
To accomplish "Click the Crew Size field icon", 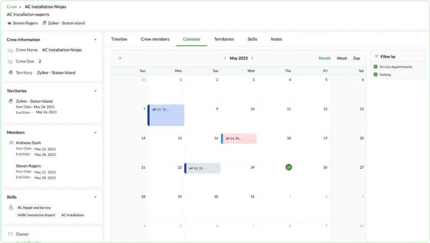I will (x=10, y=62).
